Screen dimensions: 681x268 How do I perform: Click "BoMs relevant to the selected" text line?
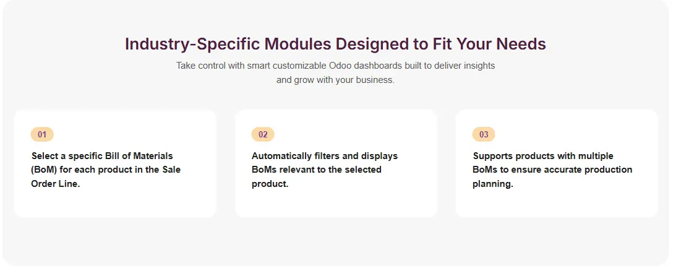(317, 170)
